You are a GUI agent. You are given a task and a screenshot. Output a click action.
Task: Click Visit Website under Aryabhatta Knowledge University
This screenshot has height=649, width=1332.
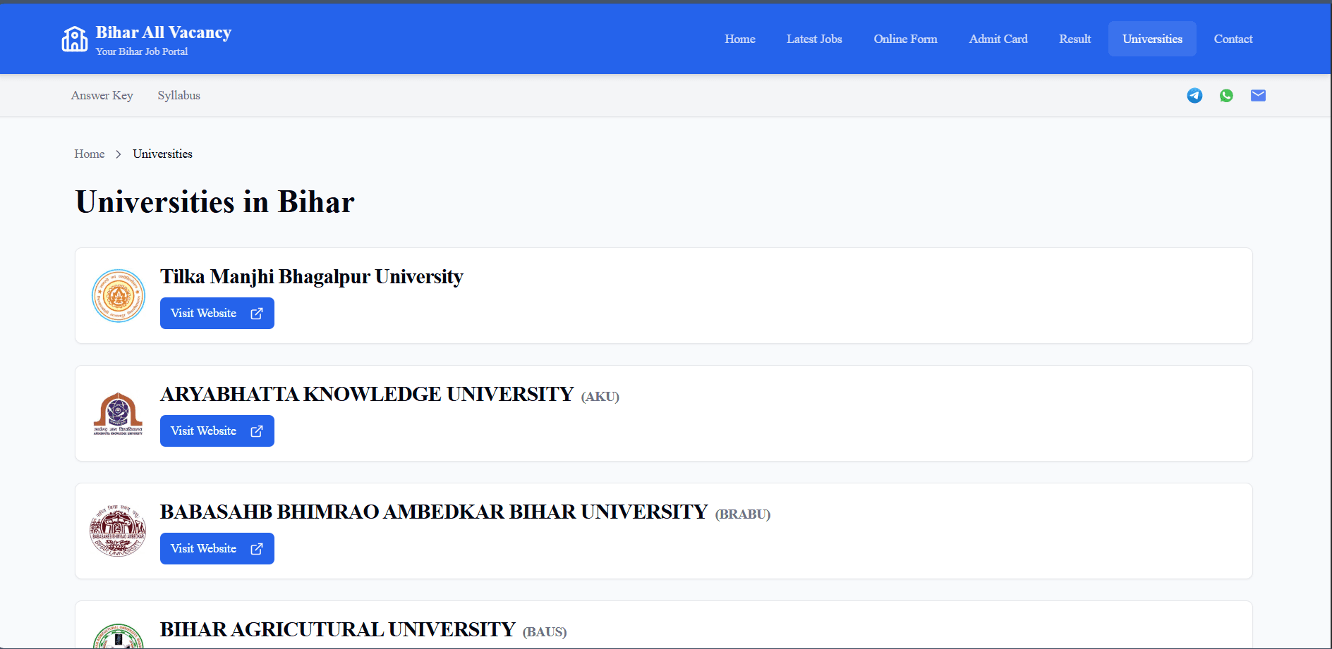209,431
